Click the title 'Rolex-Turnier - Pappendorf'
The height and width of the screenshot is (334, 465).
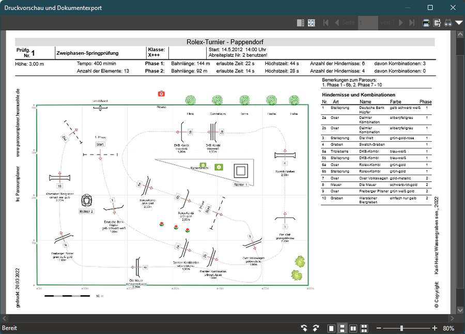click(225, 42)
